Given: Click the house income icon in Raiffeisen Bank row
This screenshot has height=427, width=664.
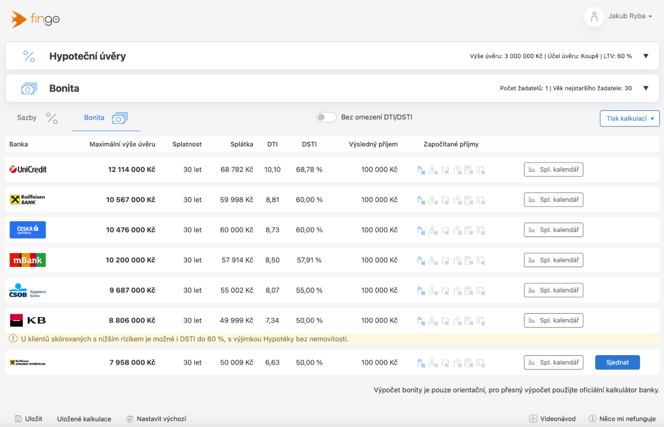Looking at the screenshot, I should pos(458,200).
